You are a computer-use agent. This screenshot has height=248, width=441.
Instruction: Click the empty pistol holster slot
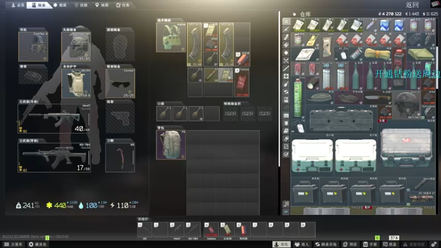click(x=120, y=118)
